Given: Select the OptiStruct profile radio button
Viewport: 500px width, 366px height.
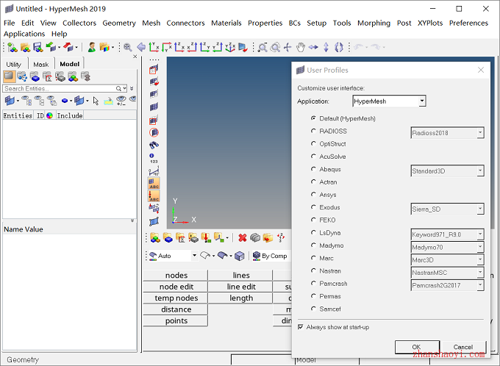Looking at the screenshot, I should click(313, 144).
